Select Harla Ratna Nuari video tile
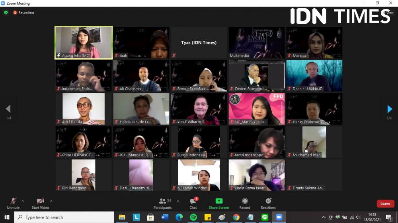The height and width of the screenshot is (223, 398). tap(257, 175)
